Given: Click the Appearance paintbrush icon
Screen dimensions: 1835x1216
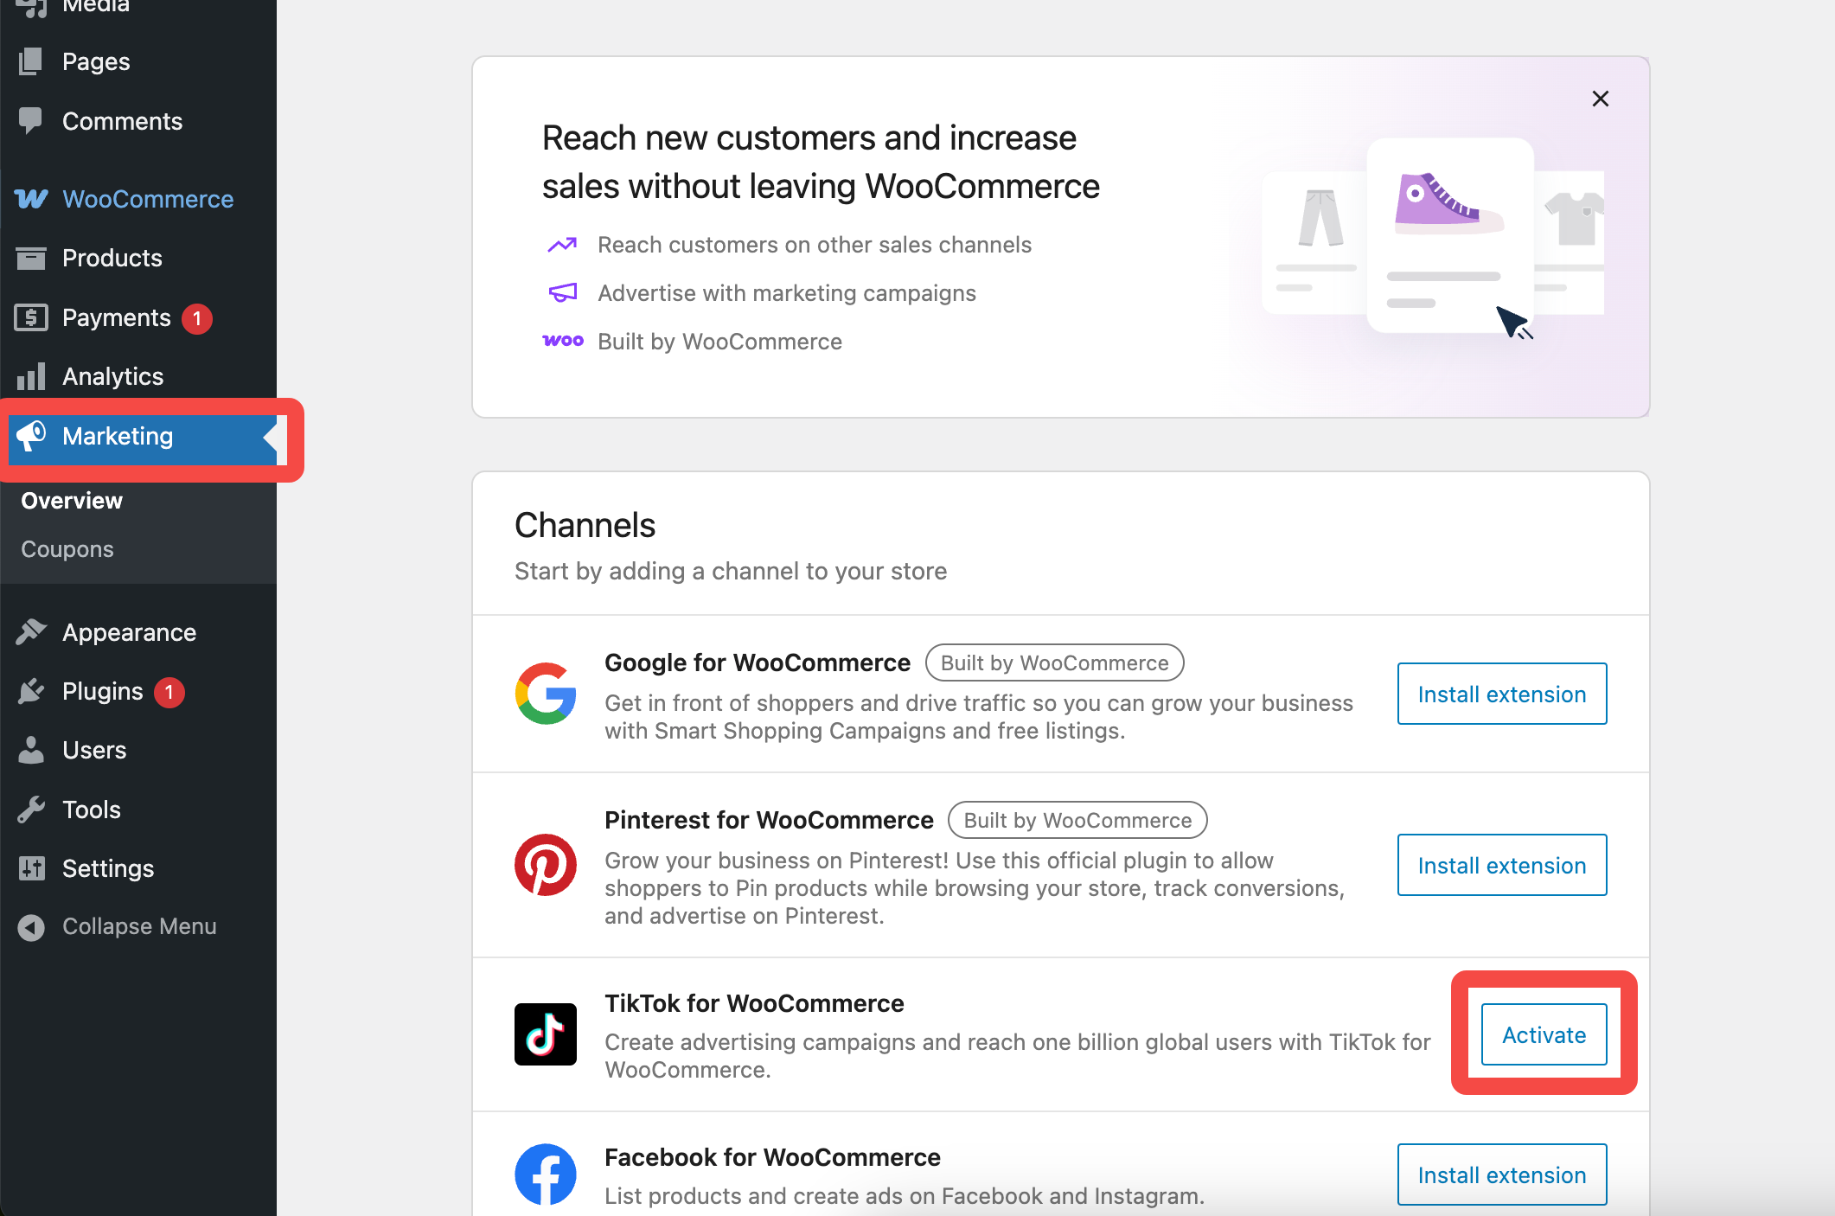Looking at the screenshot, I should tap(31, 632).
